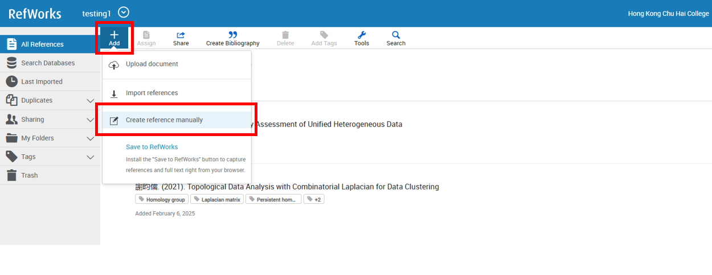Screen dimensions: 712x275
Task: Open the Trash folder
Action: point(30,175)
